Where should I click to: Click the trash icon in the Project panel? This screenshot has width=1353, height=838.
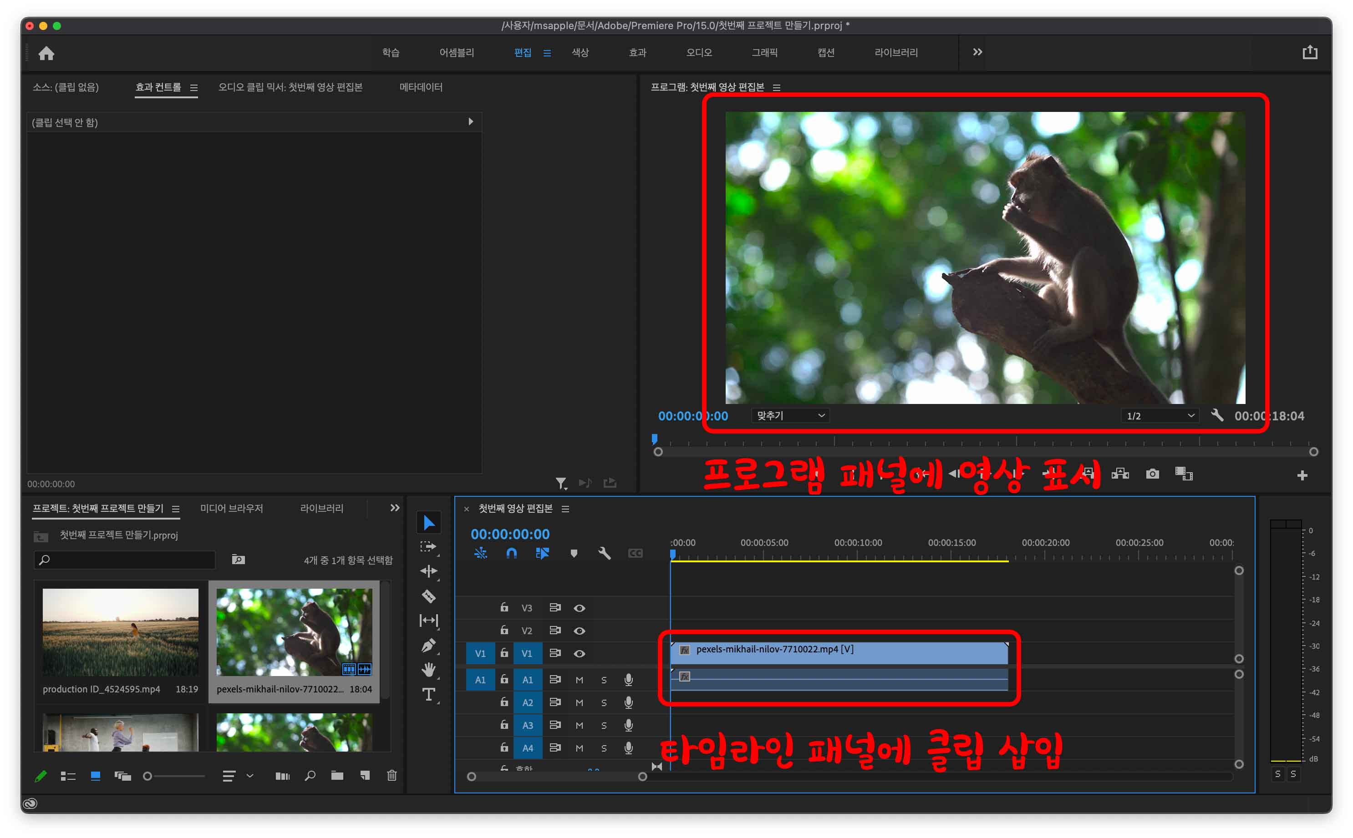(x=392, y=775)
